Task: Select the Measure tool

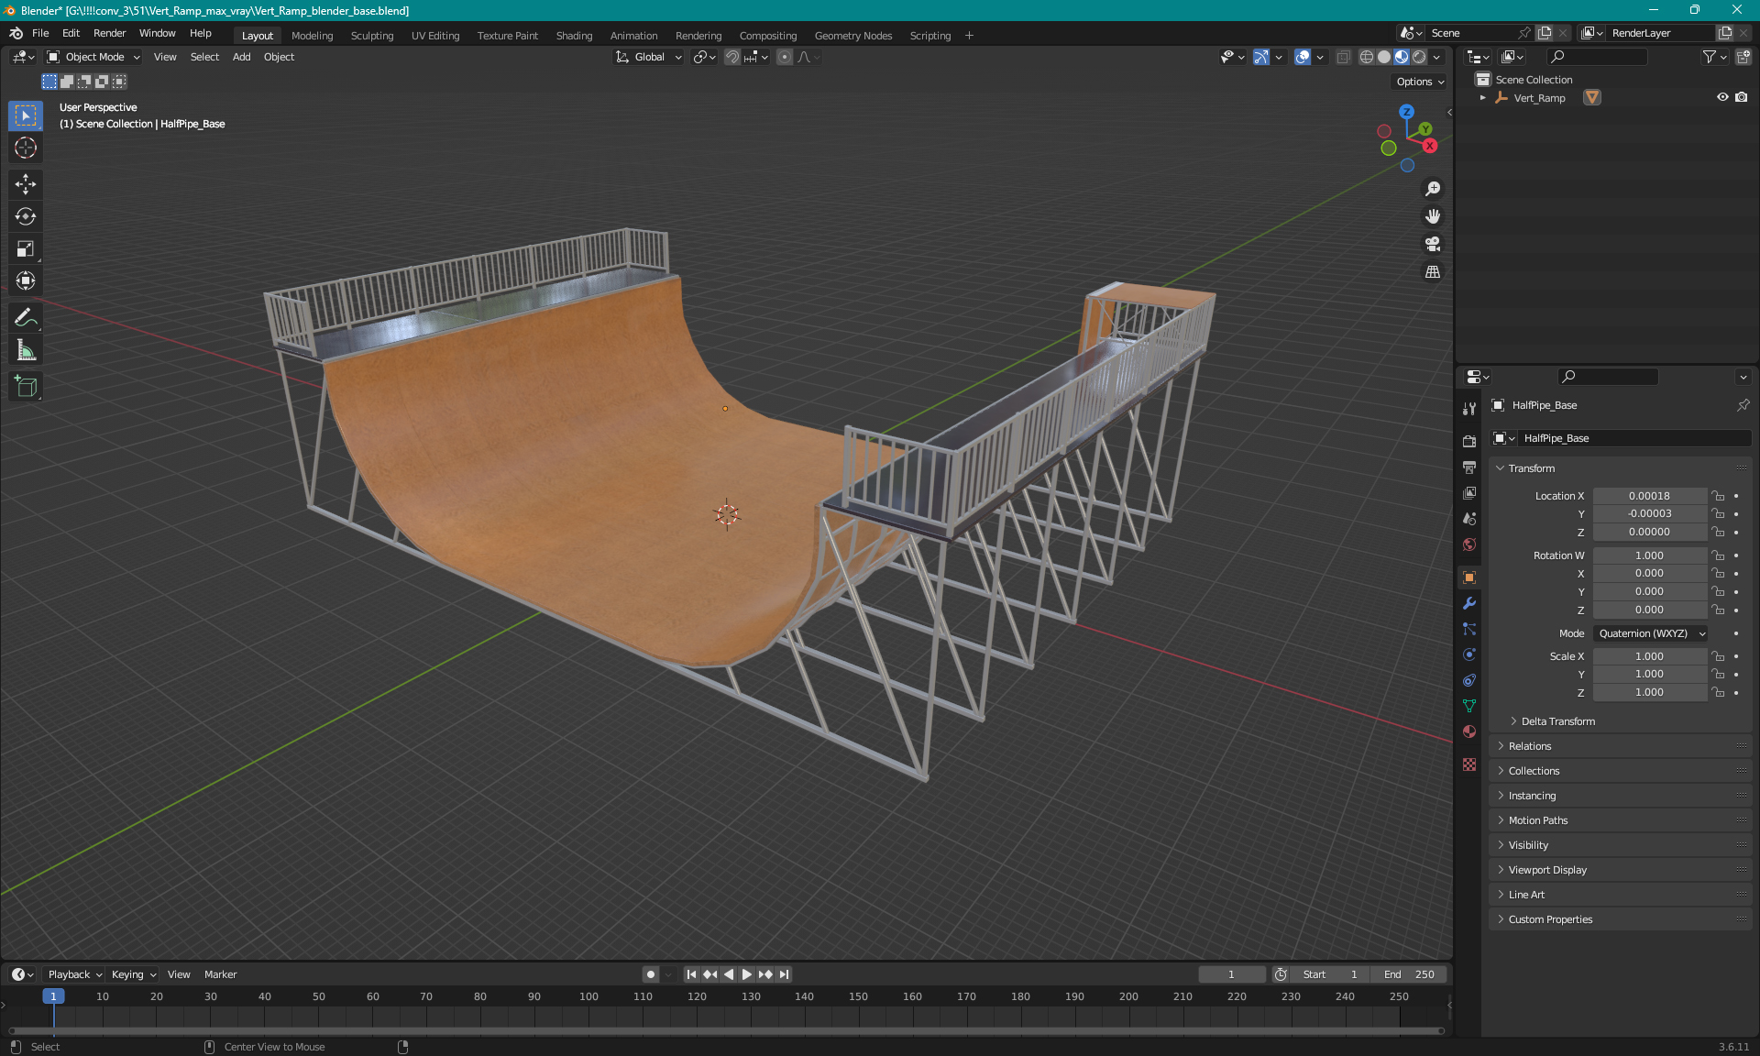Action: (26, 350)
